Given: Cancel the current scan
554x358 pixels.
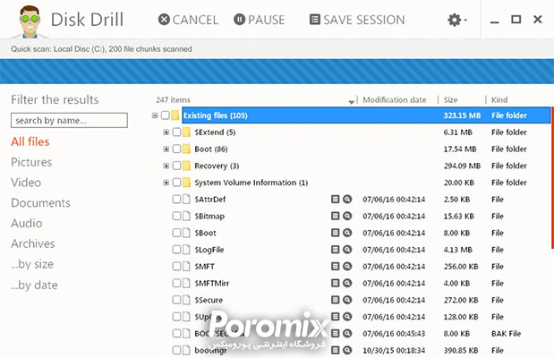Looking at the screenshot, I should click(x=188, y=20).
